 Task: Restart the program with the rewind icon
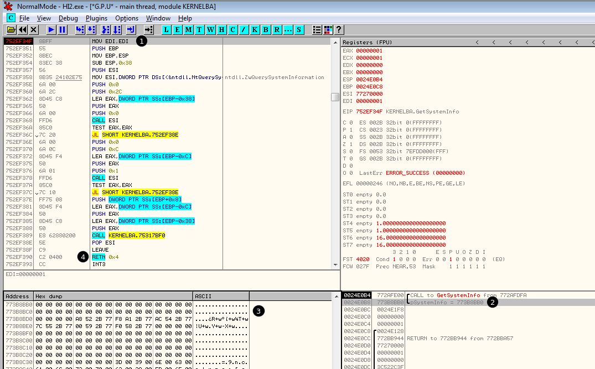pos(23,29)
